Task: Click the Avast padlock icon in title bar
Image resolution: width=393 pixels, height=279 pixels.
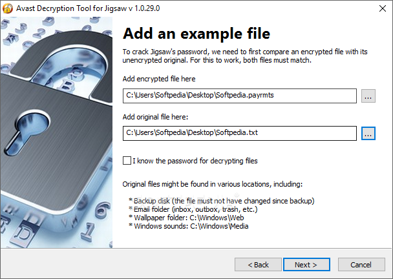Action: pyautogui.click(x=8, y=8)
